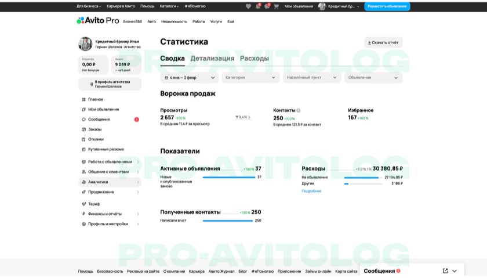The height and width of the screenshot is (278, 487).
Task: Click the Сообщения bubble icon in sidebar
Action: tap(83, 120)
